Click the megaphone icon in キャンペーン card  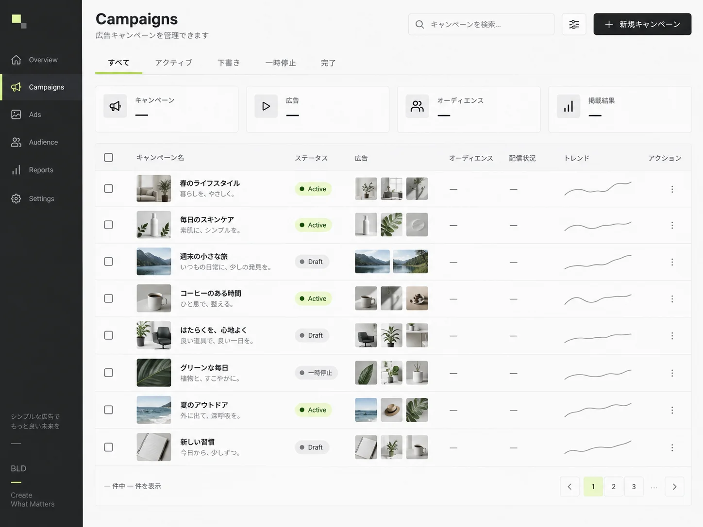(x=115, y=106)
